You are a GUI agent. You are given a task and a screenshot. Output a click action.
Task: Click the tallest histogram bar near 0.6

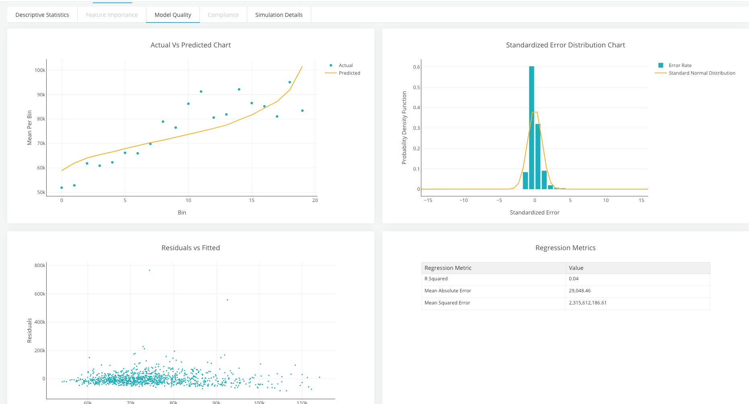tap(531, 128)
